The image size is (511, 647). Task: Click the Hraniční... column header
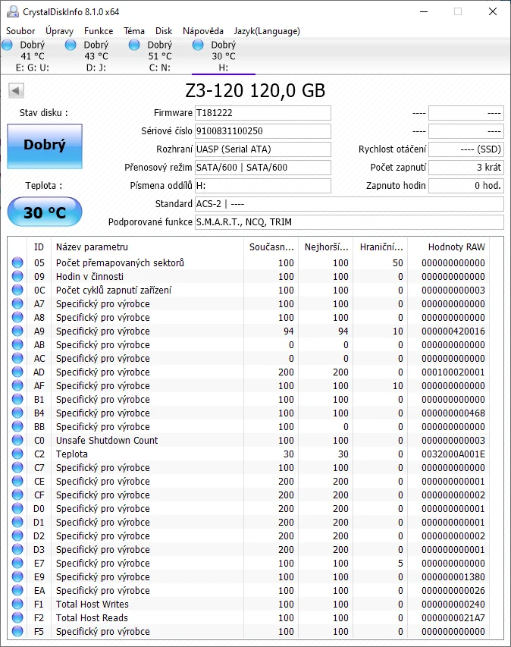coord(381,247)
